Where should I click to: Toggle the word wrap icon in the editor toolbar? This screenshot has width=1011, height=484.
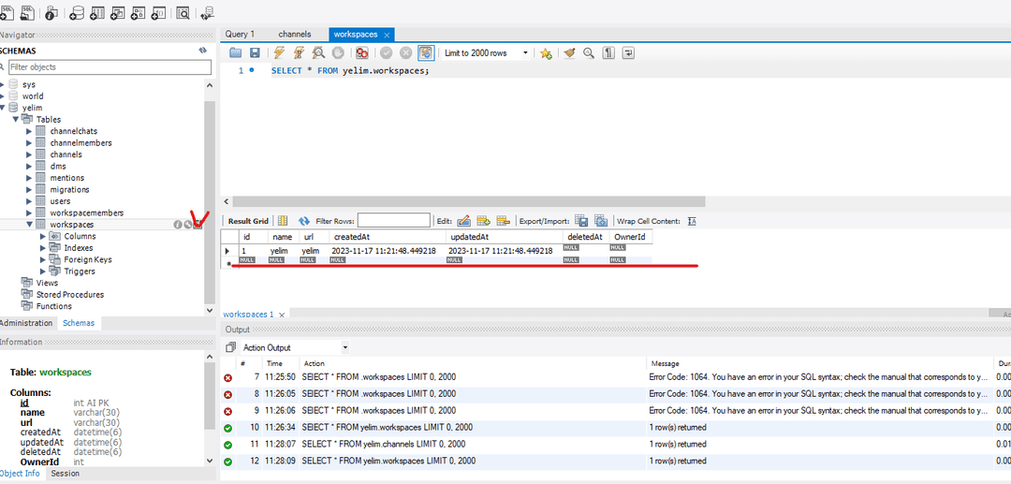coord(628,52)
